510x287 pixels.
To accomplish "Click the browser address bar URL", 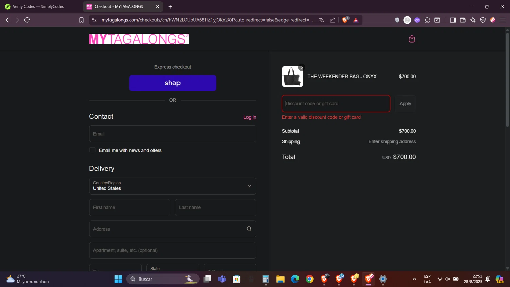I will pos(207,20).
